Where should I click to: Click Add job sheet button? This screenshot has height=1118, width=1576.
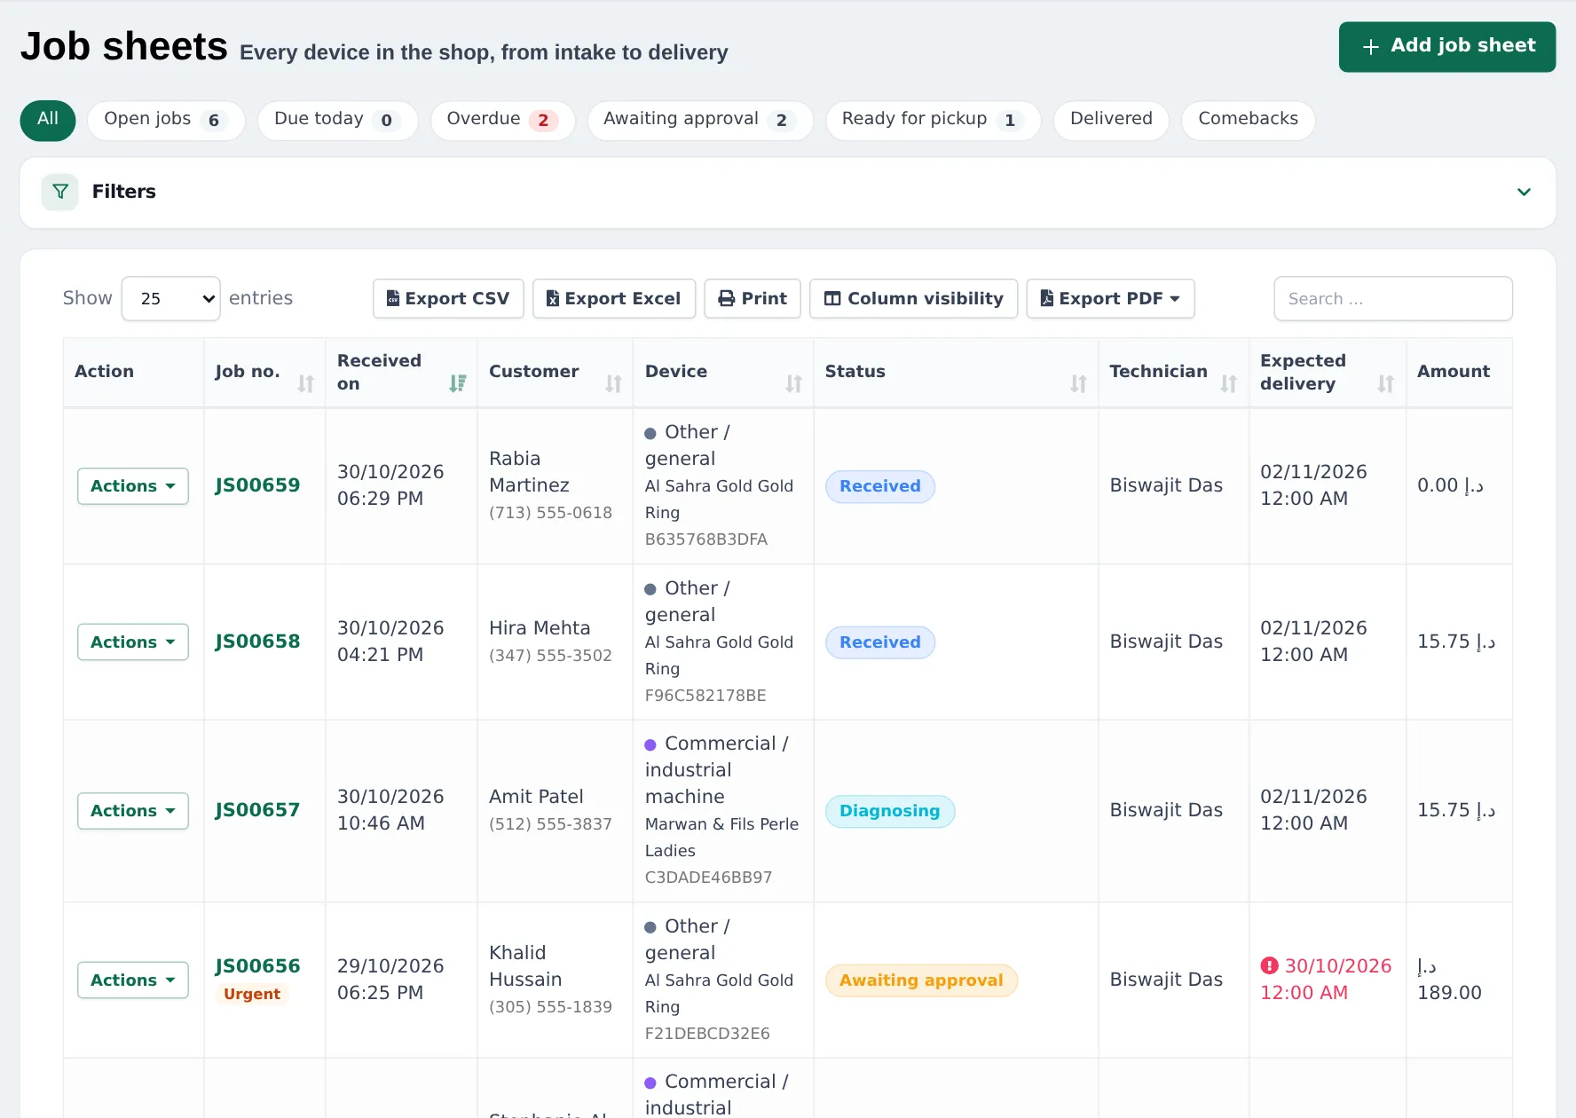(x=1447, y=47)
